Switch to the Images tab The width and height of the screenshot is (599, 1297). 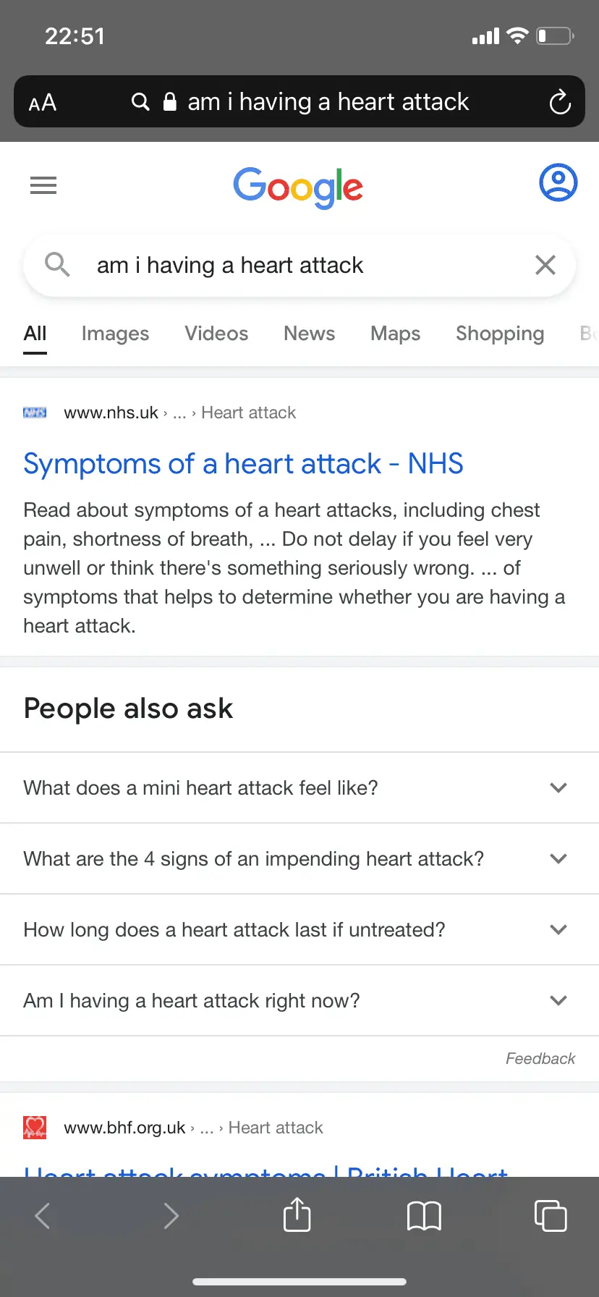coord(115,334)
